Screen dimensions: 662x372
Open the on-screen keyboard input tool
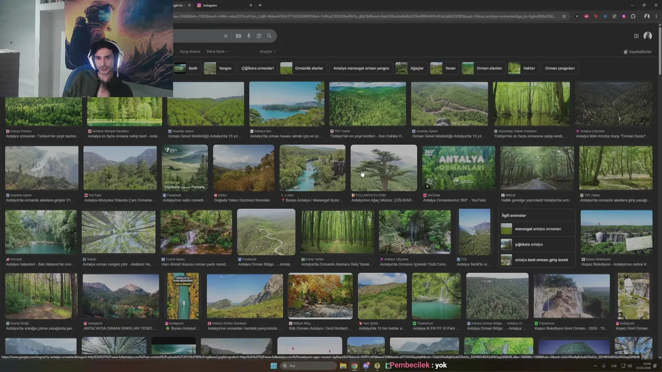click(x=238, y=36)
